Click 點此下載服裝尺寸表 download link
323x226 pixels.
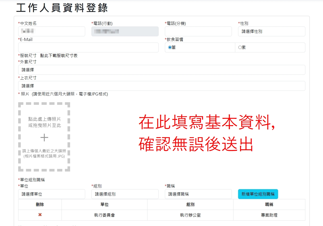[x=59, y=56]
